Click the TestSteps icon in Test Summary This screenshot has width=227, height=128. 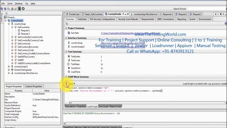pos(69,64)
